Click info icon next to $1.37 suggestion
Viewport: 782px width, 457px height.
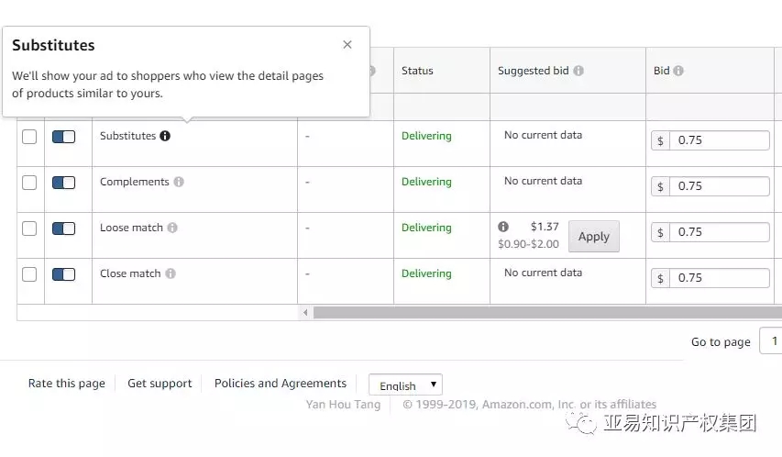[x=503, y=227]
